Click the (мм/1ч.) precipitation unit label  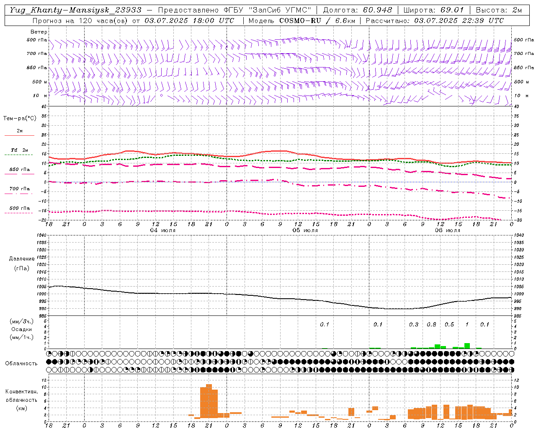[x=22, y=337]
